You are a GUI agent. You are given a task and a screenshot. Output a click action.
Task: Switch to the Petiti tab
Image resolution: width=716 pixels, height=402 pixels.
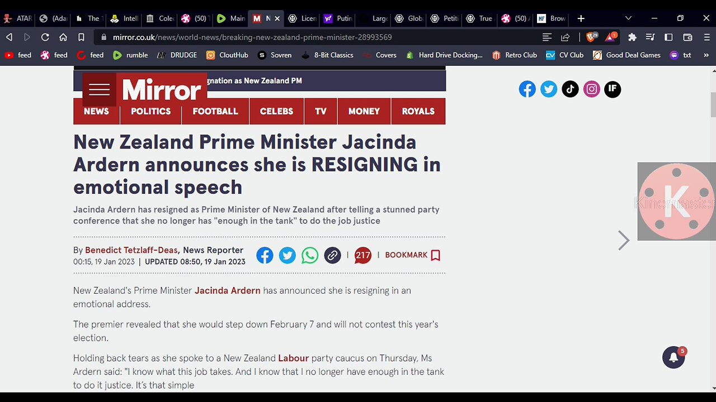(445, 18)
